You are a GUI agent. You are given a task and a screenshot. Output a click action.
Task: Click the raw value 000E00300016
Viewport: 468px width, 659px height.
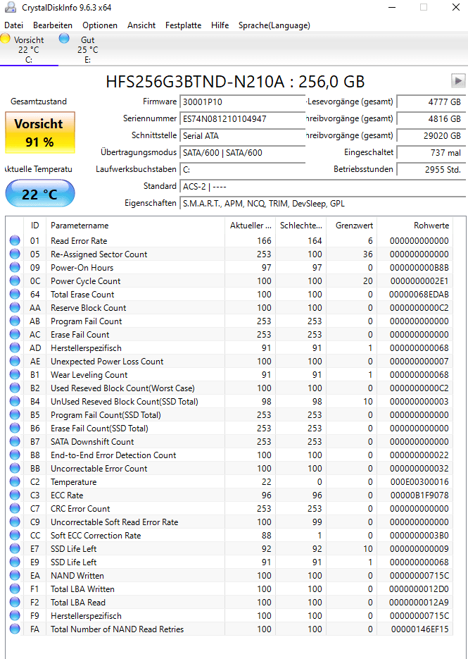[x=419, y=482]
